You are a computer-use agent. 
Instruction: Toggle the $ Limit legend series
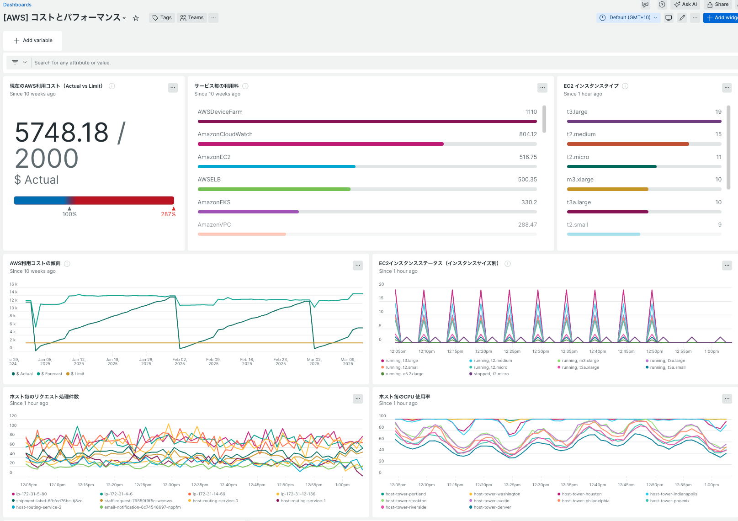[75, 374]
